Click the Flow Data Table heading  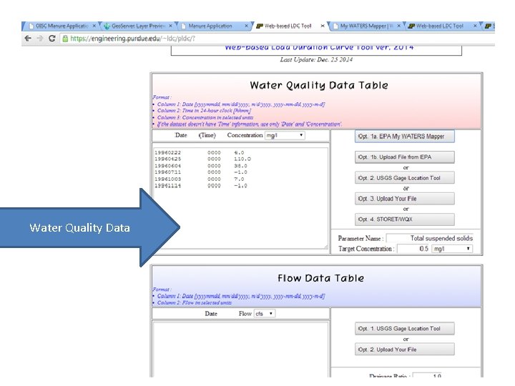[320, 278]
